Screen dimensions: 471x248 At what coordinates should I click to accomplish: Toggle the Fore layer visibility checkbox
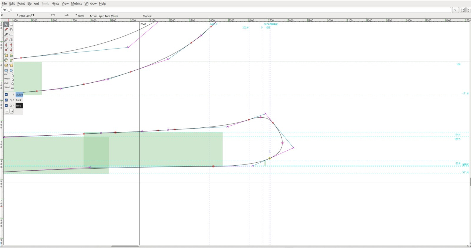pos(6,106)
